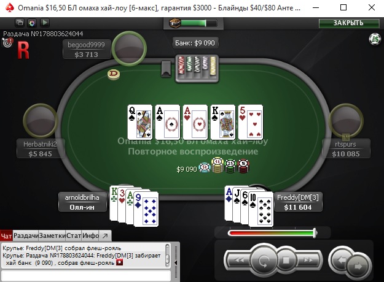Click the settings gear icon in top toolbar
Screen dimensions: 384x282
tap(32, 23)
